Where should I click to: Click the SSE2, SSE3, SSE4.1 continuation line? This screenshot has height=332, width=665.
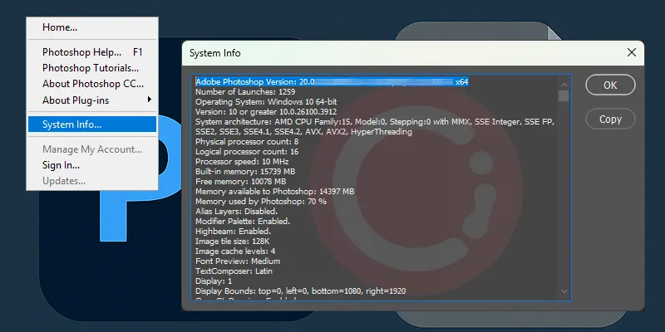[303, 132]
